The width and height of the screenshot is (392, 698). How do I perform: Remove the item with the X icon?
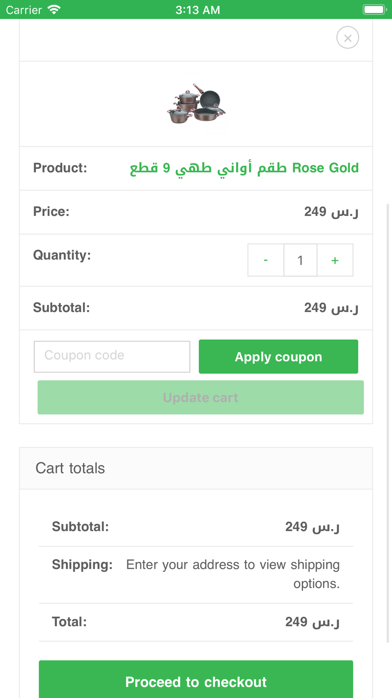pos(348,38)
